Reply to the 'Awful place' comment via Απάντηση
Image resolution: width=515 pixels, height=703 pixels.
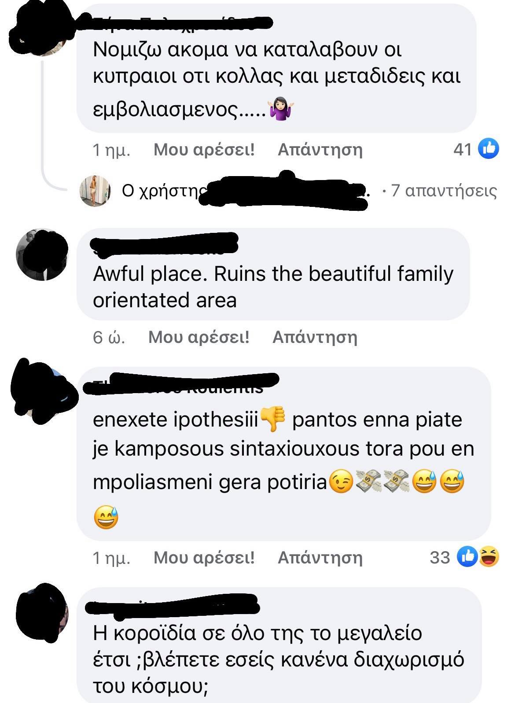coord(315,337)
